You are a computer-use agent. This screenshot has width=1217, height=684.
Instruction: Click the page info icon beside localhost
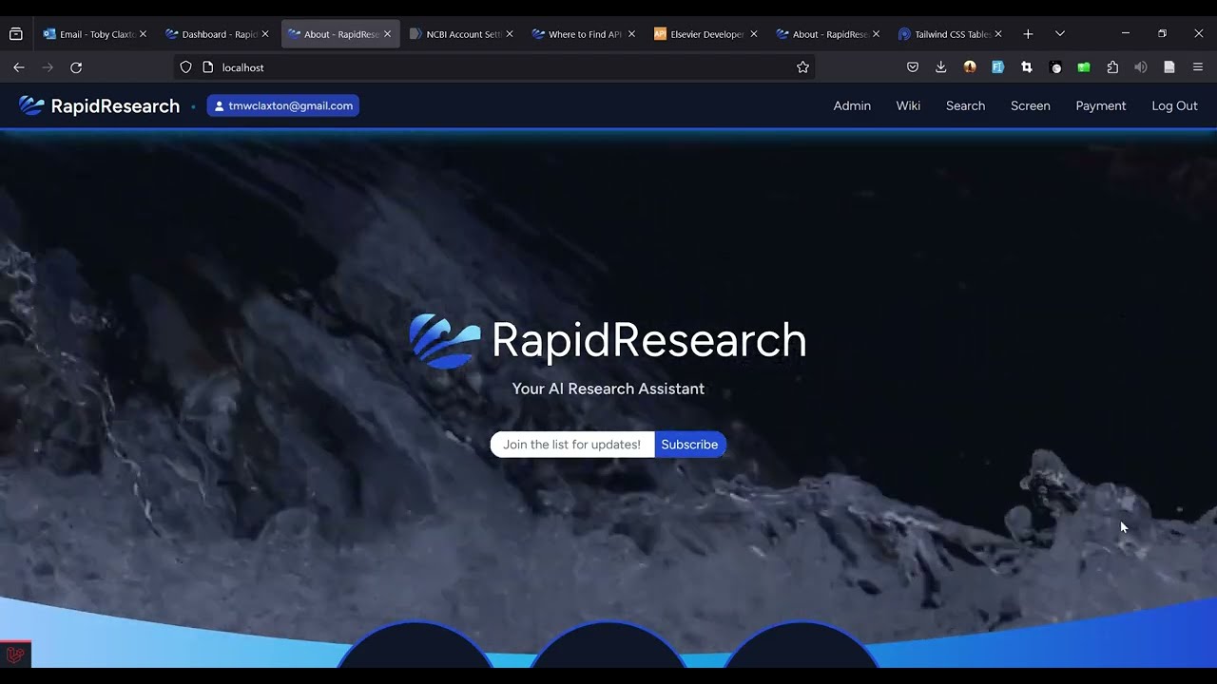[x=208, y=67]
